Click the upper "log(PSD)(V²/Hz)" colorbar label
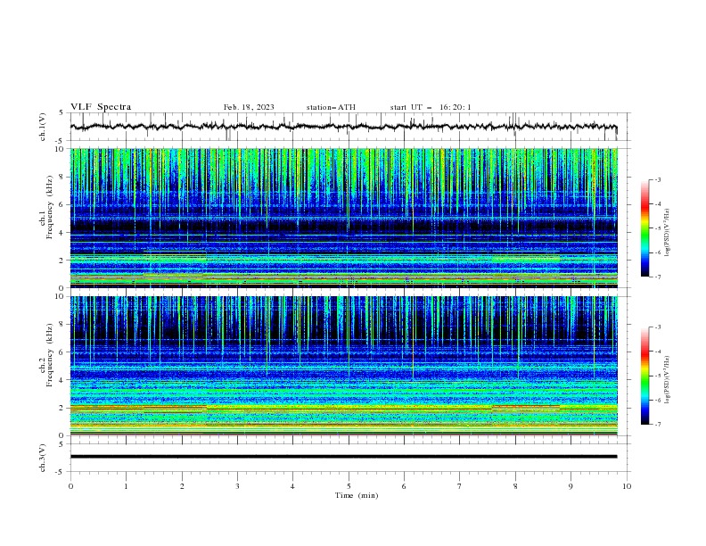 (x=668, y=233)
